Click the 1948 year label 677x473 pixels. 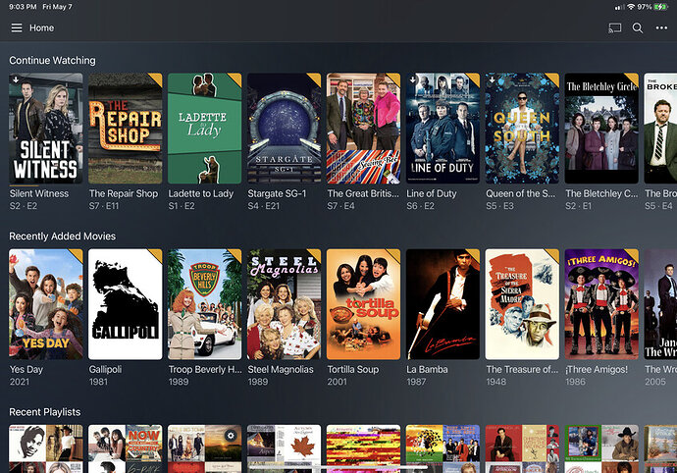pyautogui.click(x=496, y=382)
